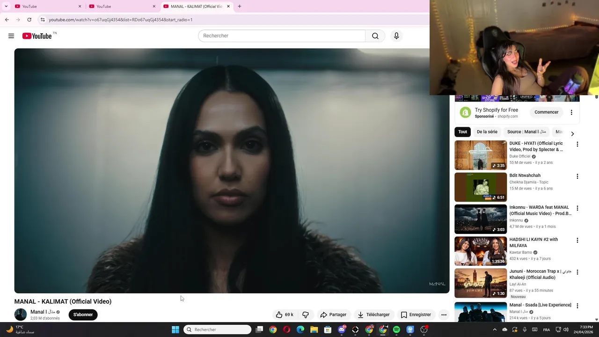Viewport: 599px width, 337px height.
Task: Click the Télécharger download button
Action: [x=373, y=315]
